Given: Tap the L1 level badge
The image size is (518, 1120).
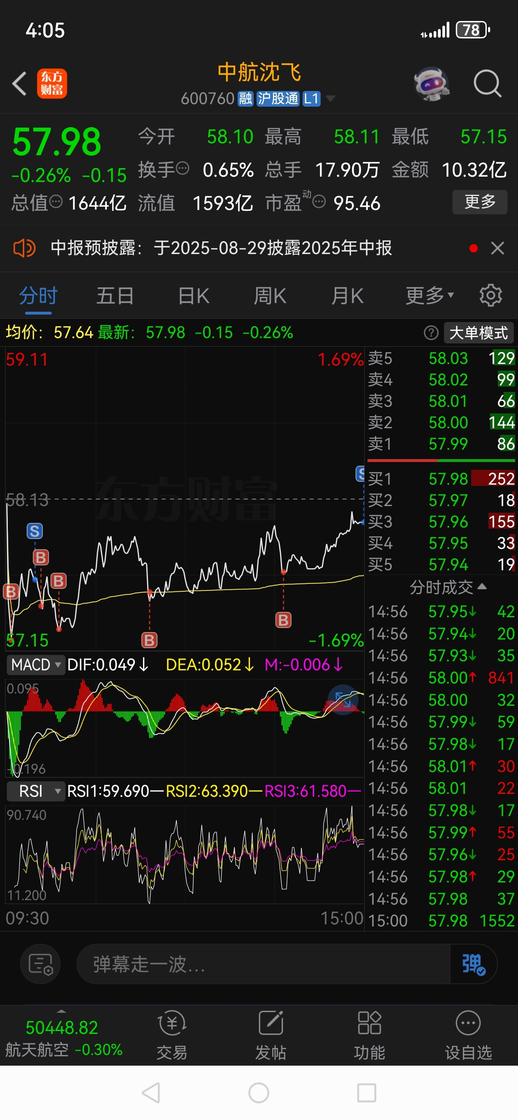Looking at the screenshot, I should tap(311, 99).
